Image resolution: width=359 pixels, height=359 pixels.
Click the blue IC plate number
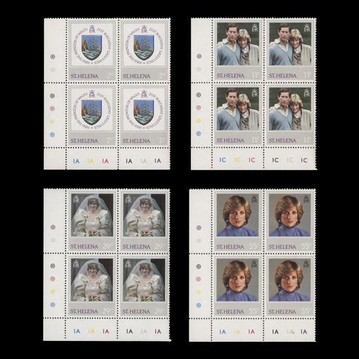click(223, 160)
